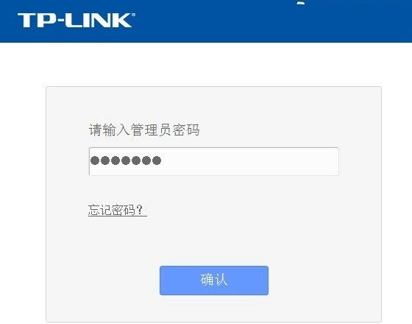Click the blue header bar right of the logo

pyautogui.click(x=273, y=21)
